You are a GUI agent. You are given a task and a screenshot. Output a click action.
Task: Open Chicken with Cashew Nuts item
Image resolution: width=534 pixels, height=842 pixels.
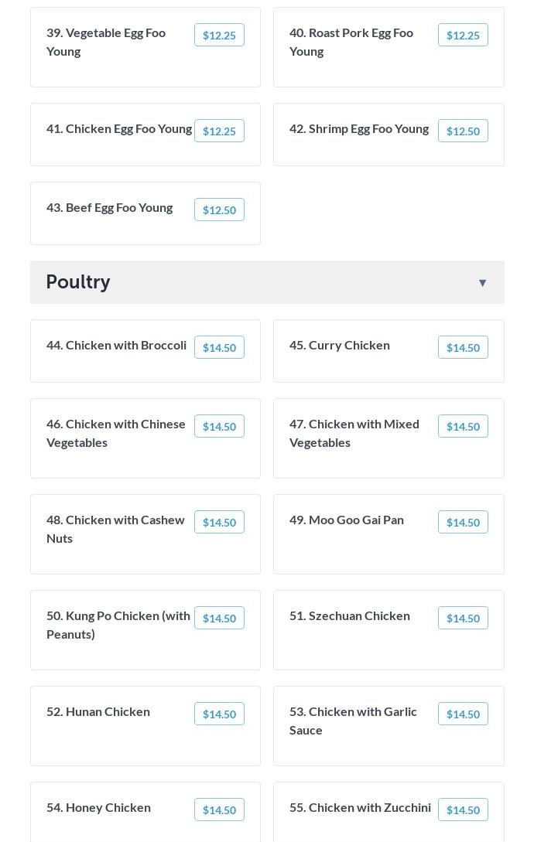tap(115, 529)
